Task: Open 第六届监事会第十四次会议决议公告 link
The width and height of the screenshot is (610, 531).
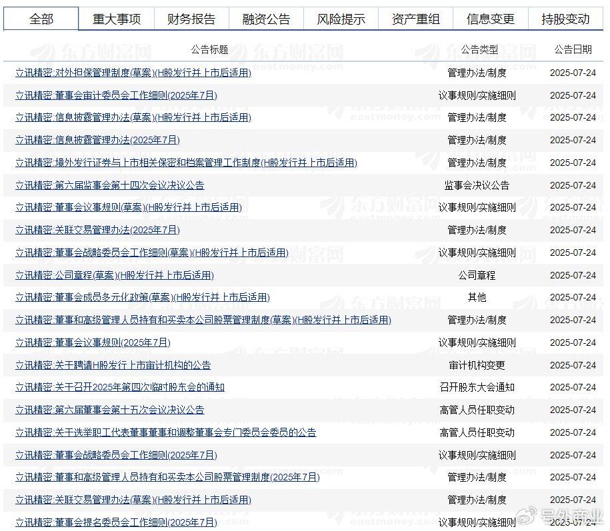Action: tap(110, 185)
